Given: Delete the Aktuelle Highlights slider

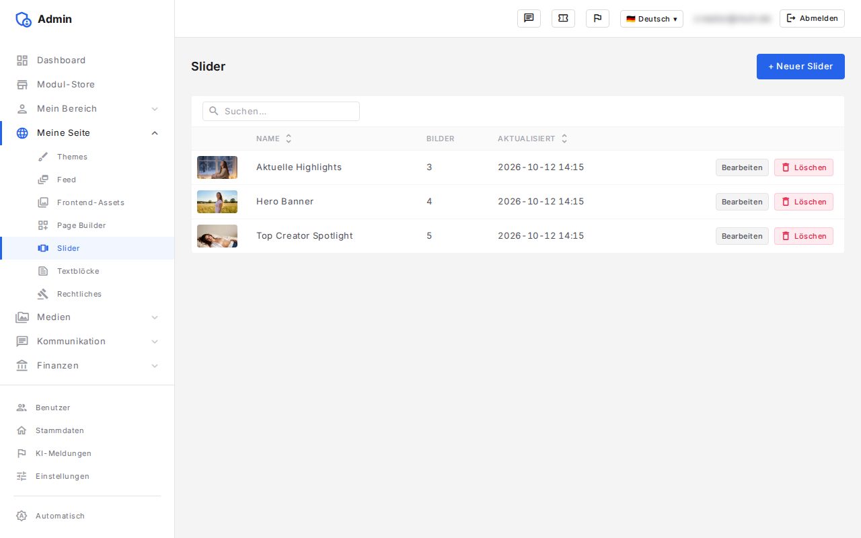Looking at the screenshot, I should tap(804, 167).
